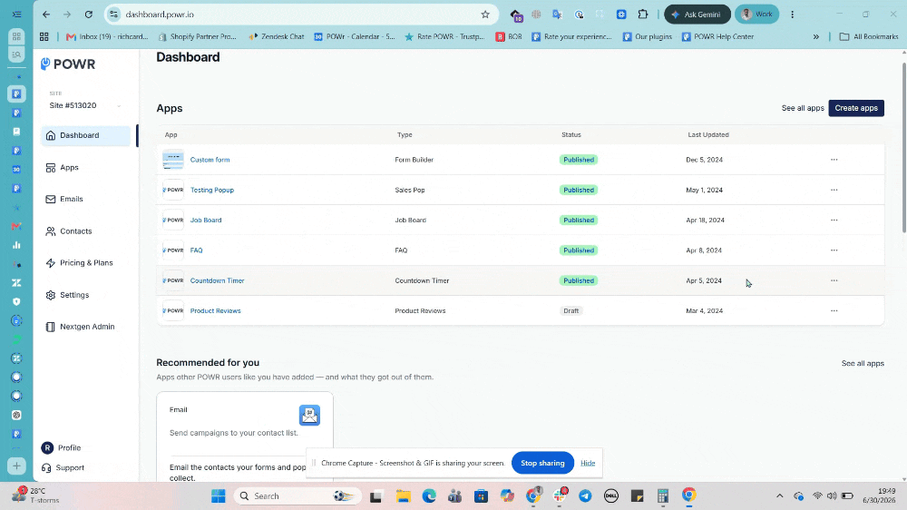Open the Chrome three-dot menu
Image resolution: width=907 pixels, height=510 pixels.
(793, 15)
